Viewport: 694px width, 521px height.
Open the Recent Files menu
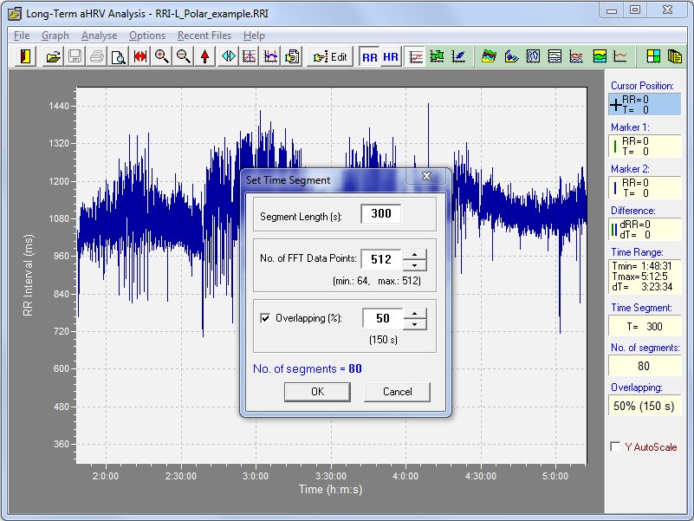(x=205, y=36)
